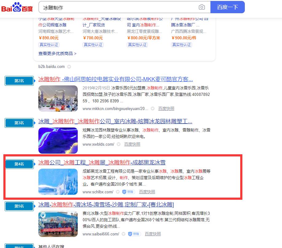Viewport: 282px width, 248px height.
Task: Click 真实性认证 badge under the ¥900.00 product
Action: pos(182,45)
